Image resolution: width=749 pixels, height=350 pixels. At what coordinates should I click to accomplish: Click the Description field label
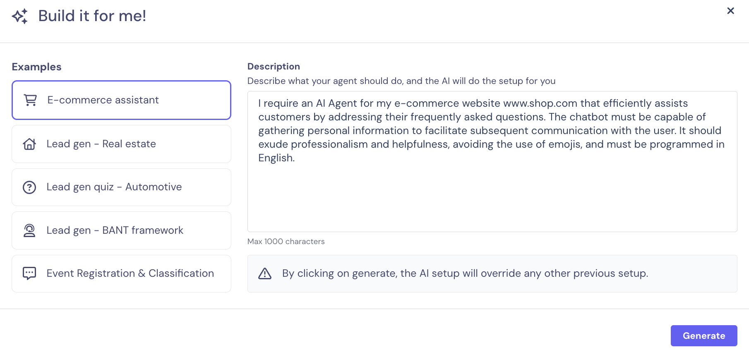(x=274, y=67)
